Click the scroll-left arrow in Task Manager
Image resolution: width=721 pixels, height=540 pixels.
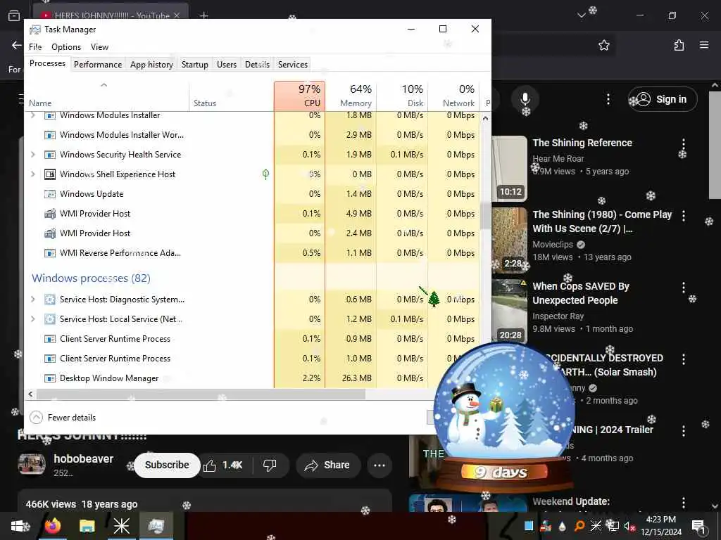click(30, 394)
